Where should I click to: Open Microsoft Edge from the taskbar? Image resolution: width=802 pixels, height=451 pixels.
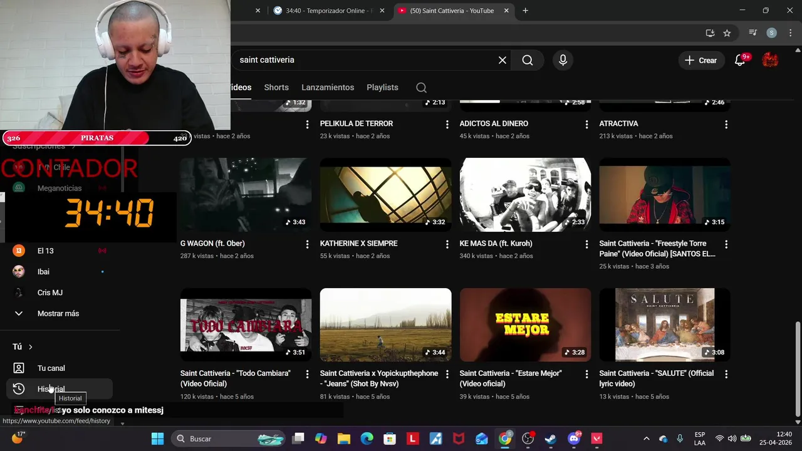coord(367,438)
